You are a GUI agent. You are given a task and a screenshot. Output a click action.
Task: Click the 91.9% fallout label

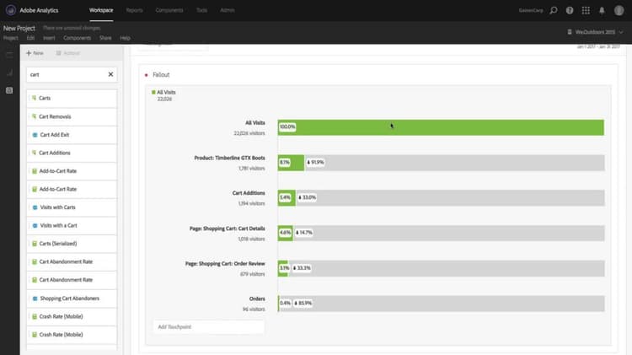(x=315, y=162)
